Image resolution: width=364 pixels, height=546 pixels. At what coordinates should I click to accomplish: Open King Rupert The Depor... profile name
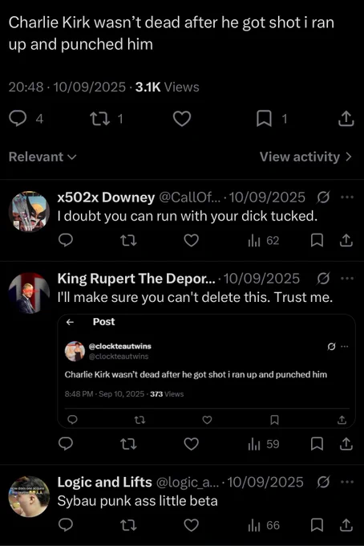[136, 279]
